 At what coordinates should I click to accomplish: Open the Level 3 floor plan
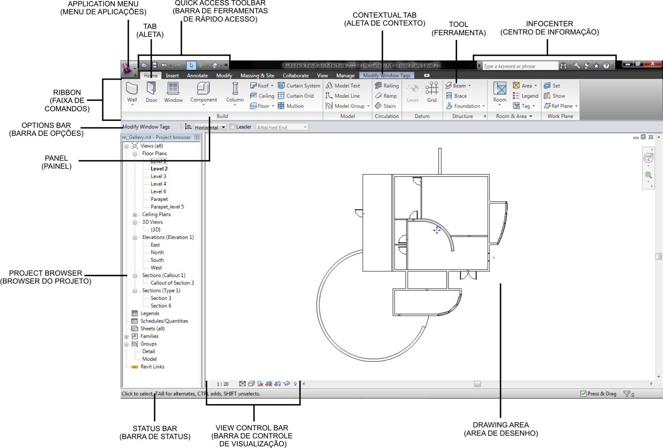pos(158,176)
